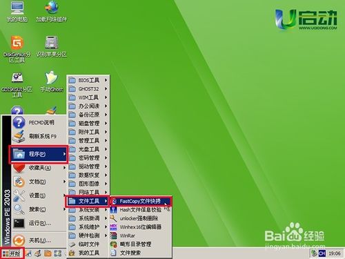Click tray icon left of CH indicator

coord(314,253)
